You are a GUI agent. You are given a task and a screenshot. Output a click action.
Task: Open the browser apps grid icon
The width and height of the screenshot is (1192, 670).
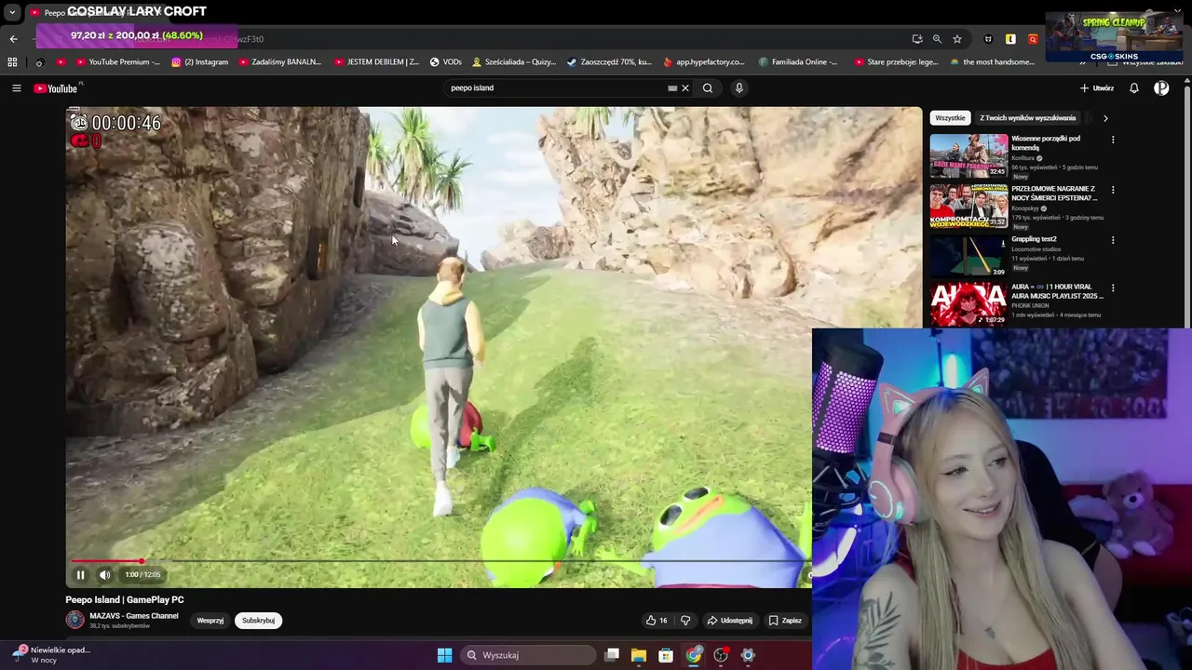[x=12, y=62]
